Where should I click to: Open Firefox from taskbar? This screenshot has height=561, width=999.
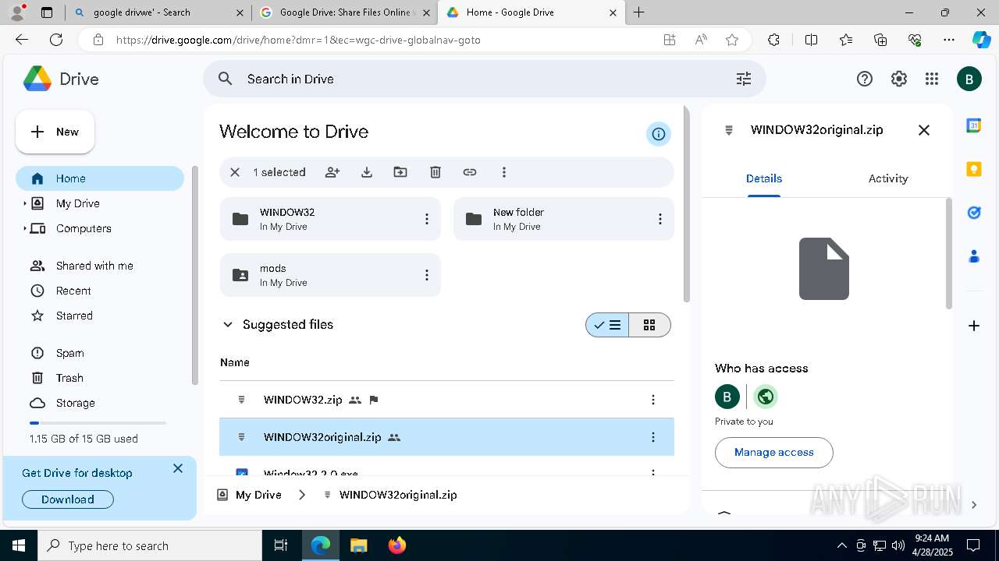click(397, 545)
